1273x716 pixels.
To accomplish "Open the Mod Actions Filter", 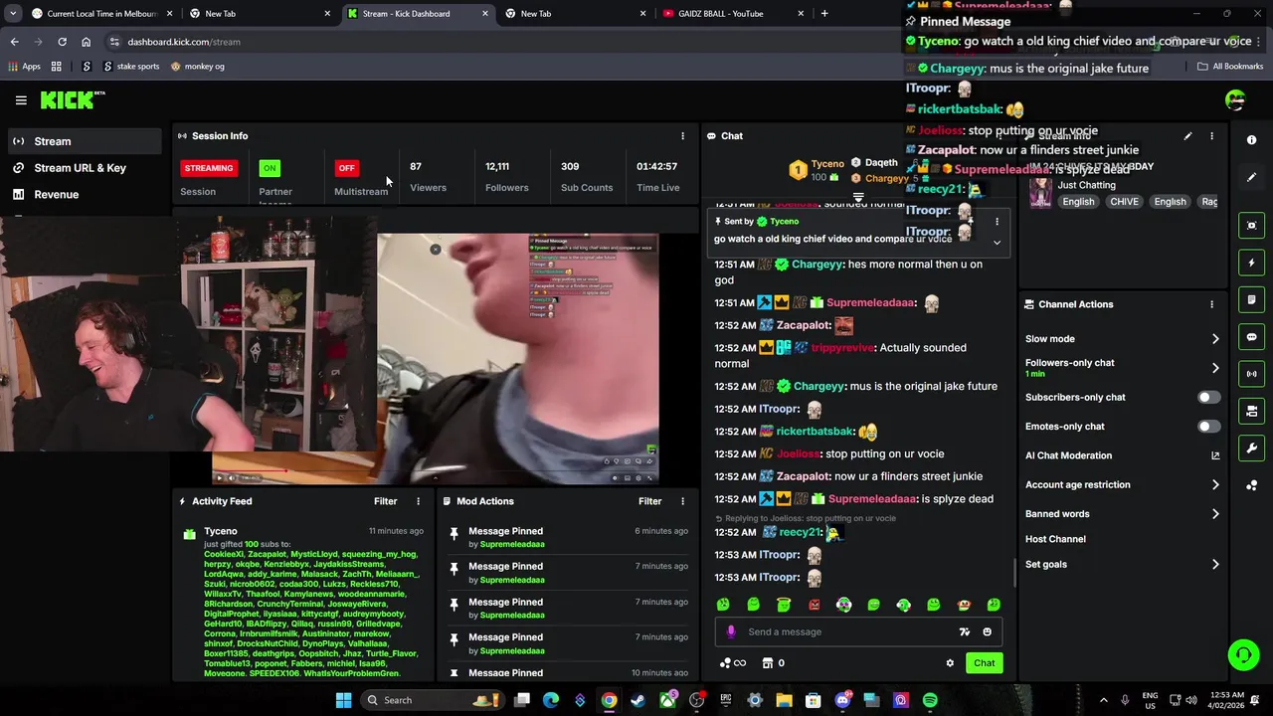I will (649, 501).
